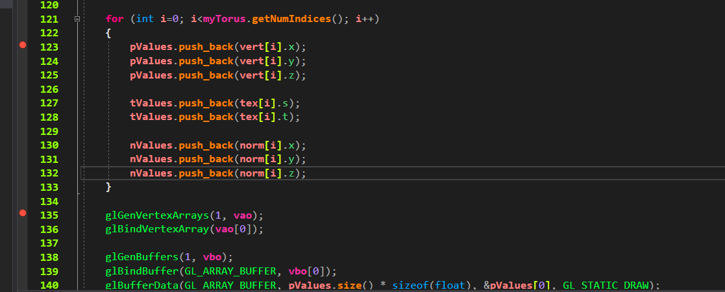Click the 'for' keyword on line 121
This screenshot has height=292, width=725.
click(115, 19)
